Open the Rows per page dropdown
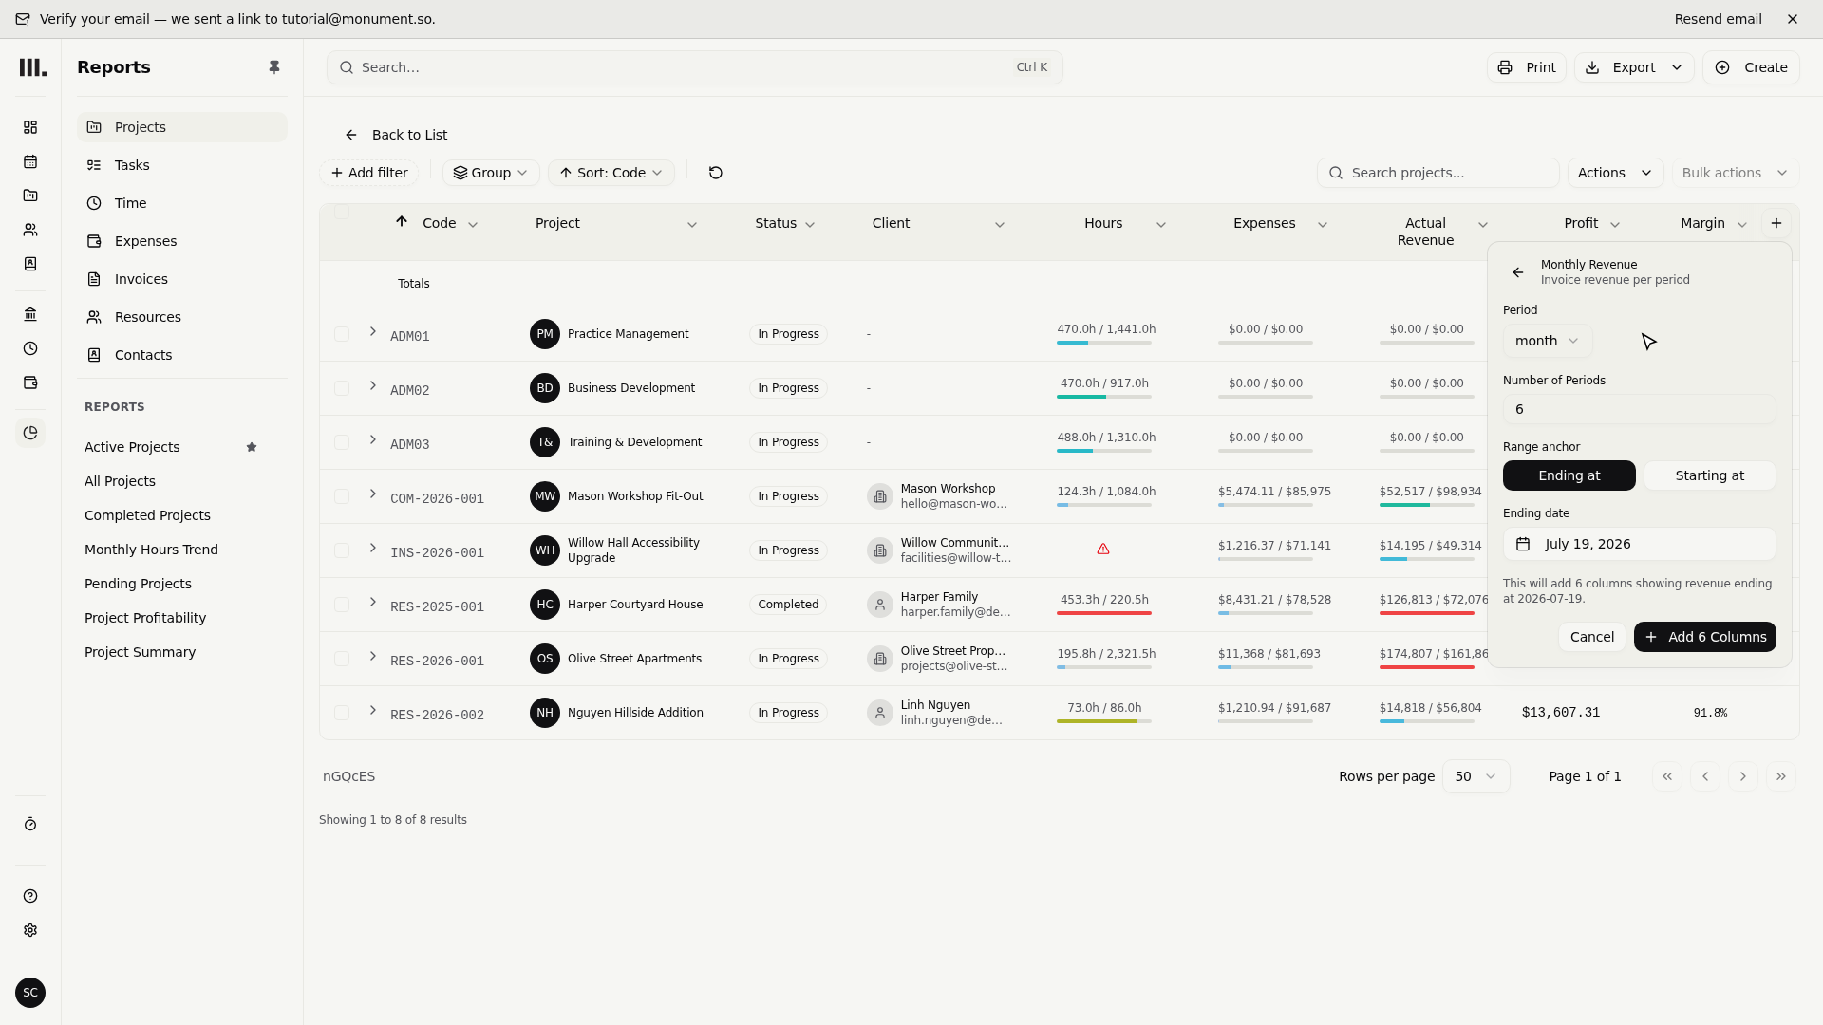 click(1475, 776)
